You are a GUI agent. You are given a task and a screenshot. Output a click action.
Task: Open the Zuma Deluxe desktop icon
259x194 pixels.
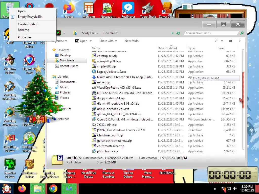pyautogui.click(x=167, y=10)
